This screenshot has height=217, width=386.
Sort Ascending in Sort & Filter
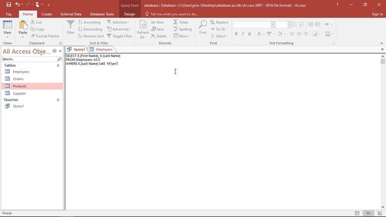(89, 22)
